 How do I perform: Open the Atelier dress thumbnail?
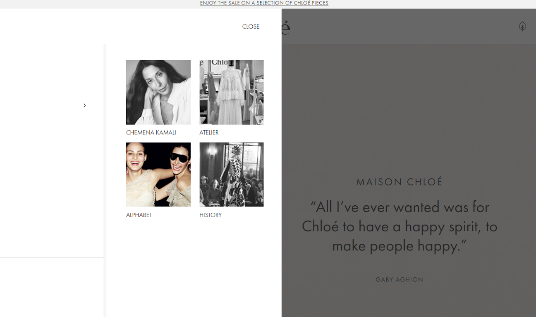pyautogui.click(x=232, y=92)
